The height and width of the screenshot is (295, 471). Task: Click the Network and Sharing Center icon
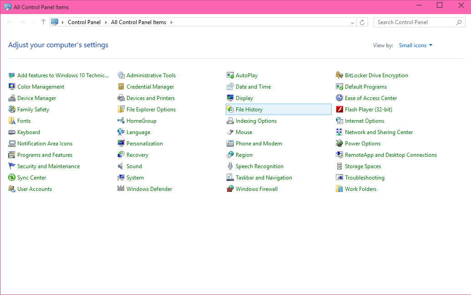(339, 132)
